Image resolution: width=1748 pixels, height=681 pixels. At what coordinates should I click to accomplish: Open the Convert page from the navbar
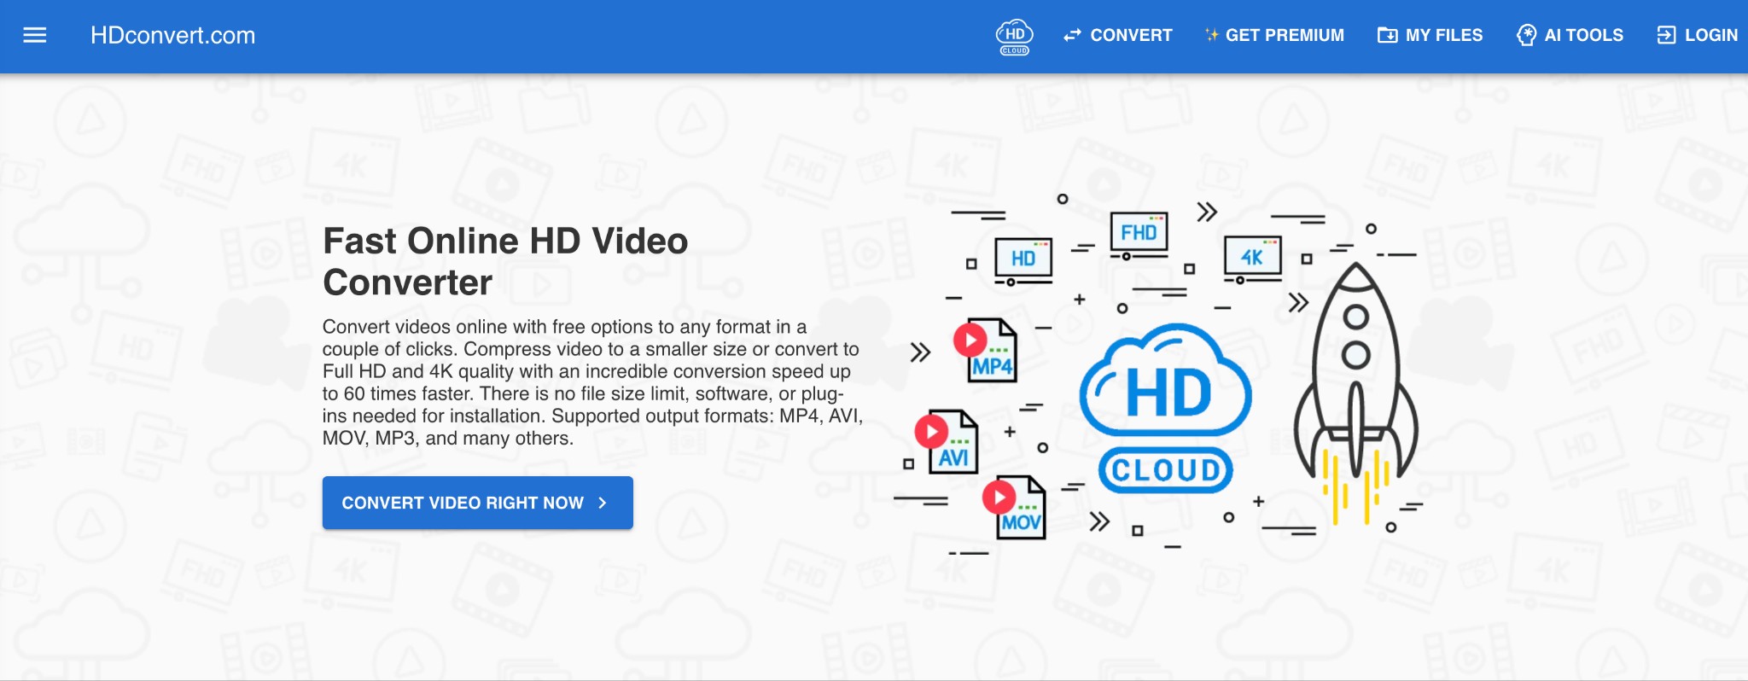pyautogui.click(x=1118, y=35)
